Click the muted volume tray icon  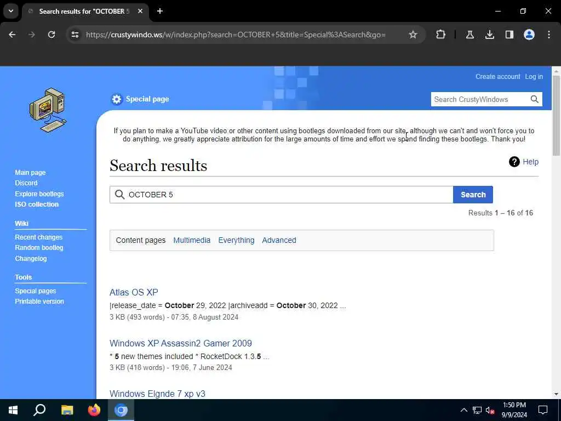point(490,410)
